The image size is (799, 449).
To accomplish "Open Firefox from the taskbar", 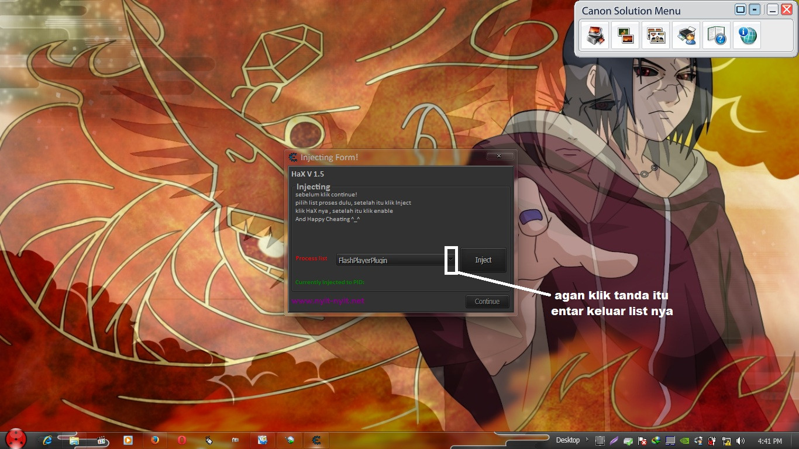I will point(155,440).
